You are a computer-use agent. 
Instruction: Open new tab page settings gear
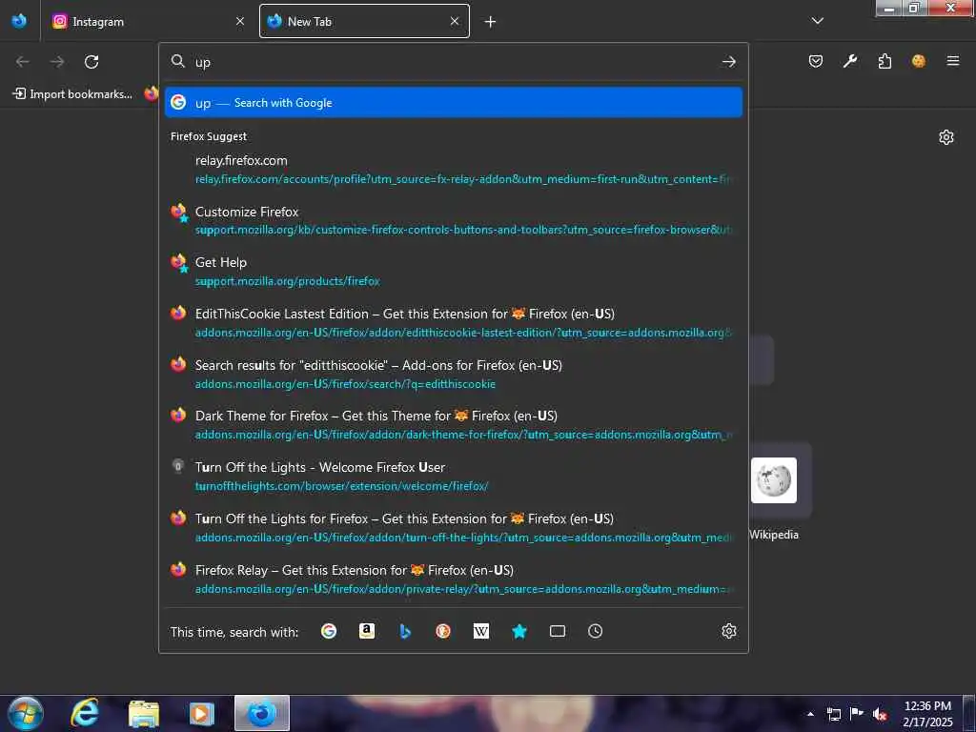pyautogui.click(x=946, y=137)
